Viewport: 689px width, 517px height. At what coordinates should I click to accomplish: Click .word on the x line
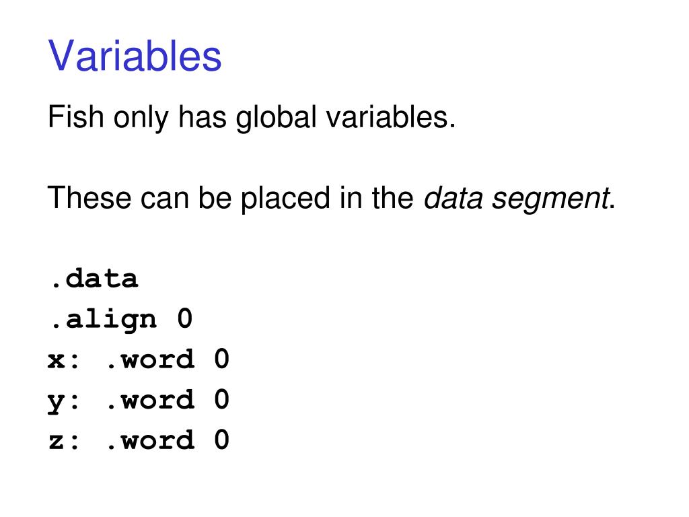[x=150, y=359]
